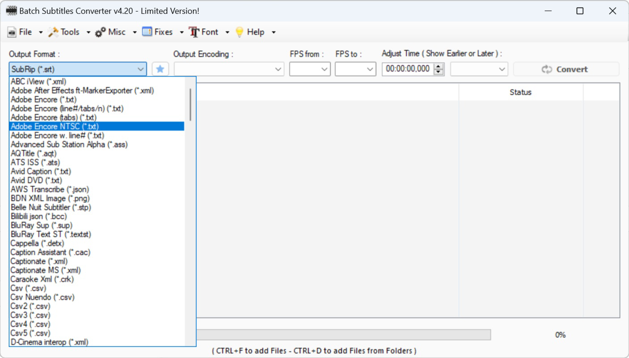Click the star favorite format icon
Viewport: 629px width, 358px height.
160,69
